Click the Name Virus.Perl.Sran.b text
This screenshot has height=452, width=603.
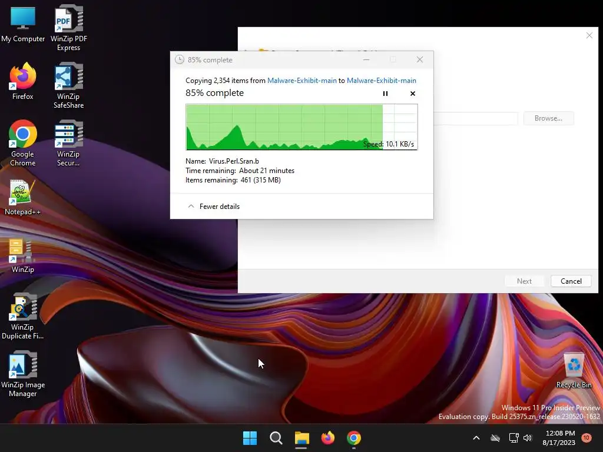click(222, 161)
